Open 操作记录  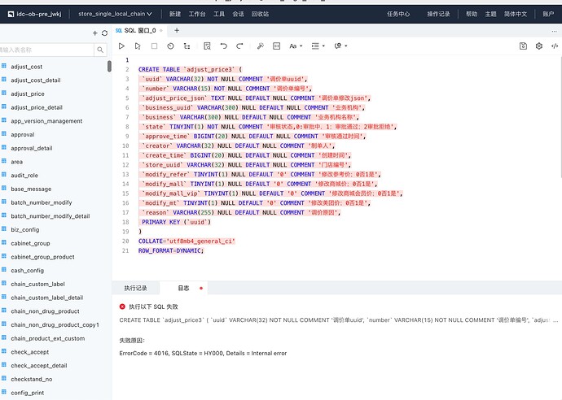coord(438,14)
